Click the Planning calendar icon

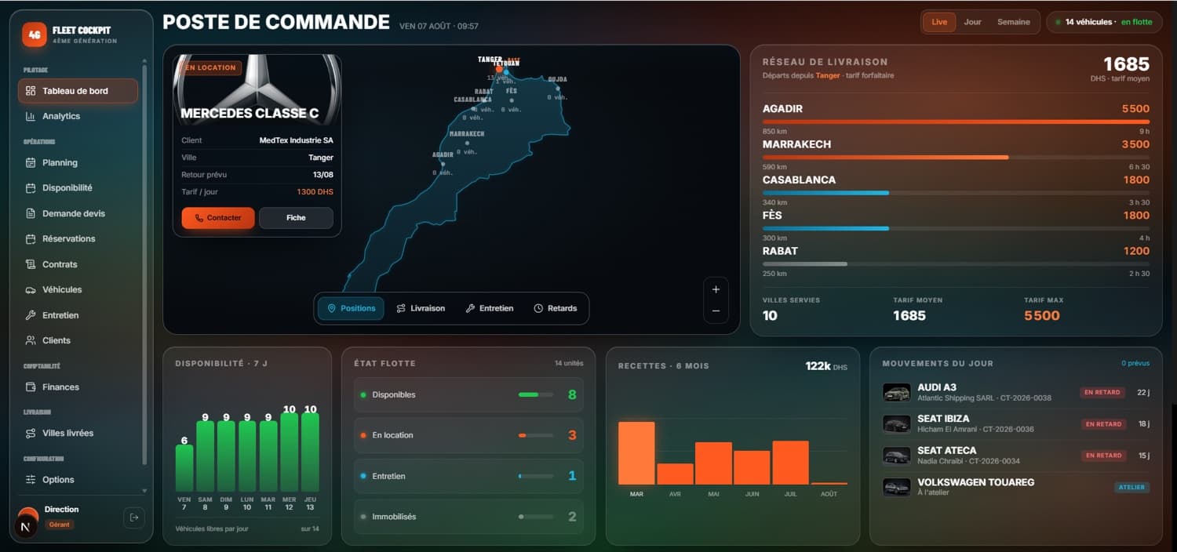31,162
